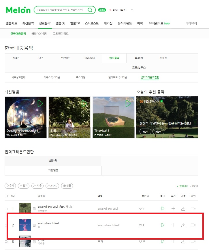The width and height of the screenshot is (209, 252).
Task: Play the Dancing in the moonlight album
Action: [x=40, y=103]
